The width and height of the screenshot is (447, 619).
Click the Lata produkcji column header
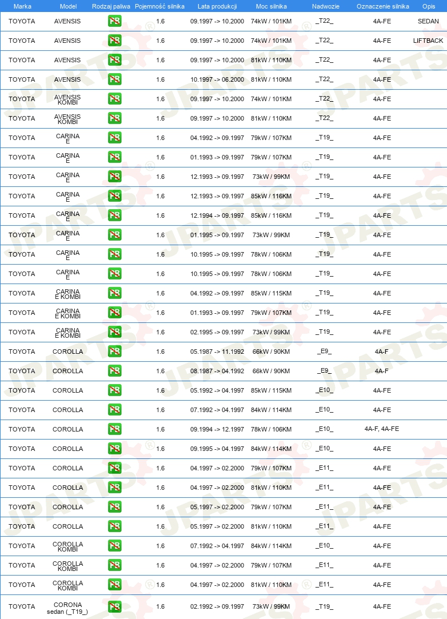pos(217,6)
